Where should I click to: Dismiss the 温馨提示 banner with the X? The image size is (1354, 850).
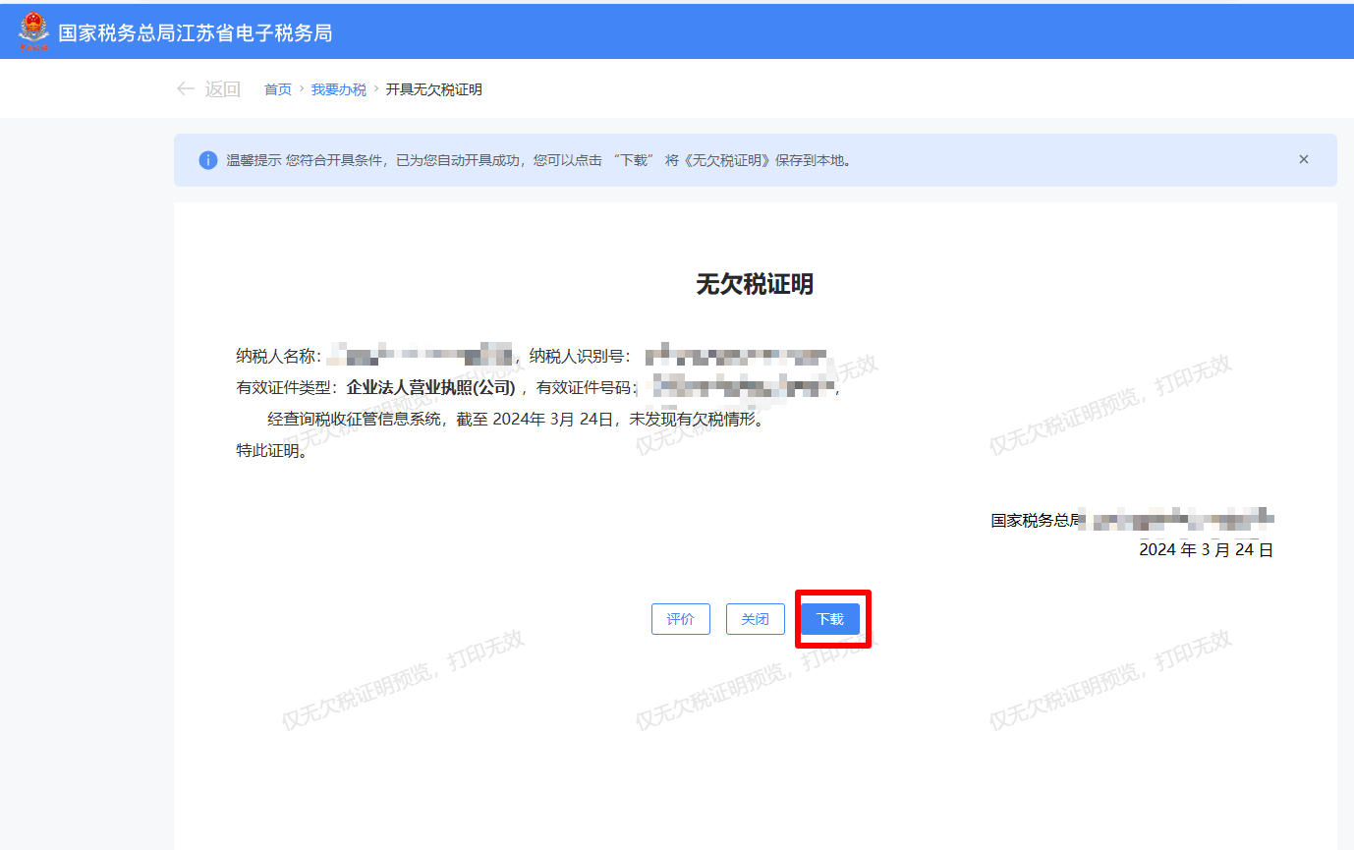click(1304, 159)
